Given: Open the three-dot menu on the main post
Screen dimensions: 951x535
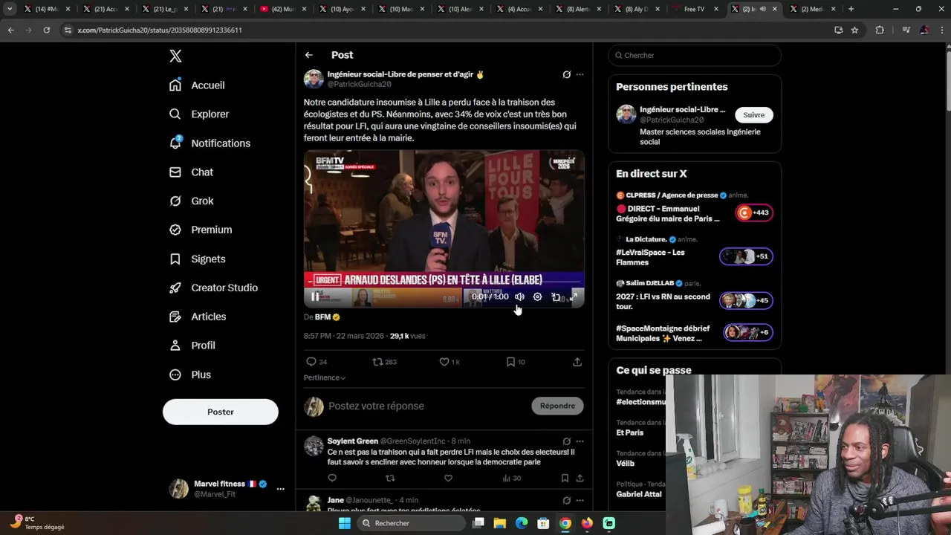Looking at the screenshot, I should [x=580, y=74].
